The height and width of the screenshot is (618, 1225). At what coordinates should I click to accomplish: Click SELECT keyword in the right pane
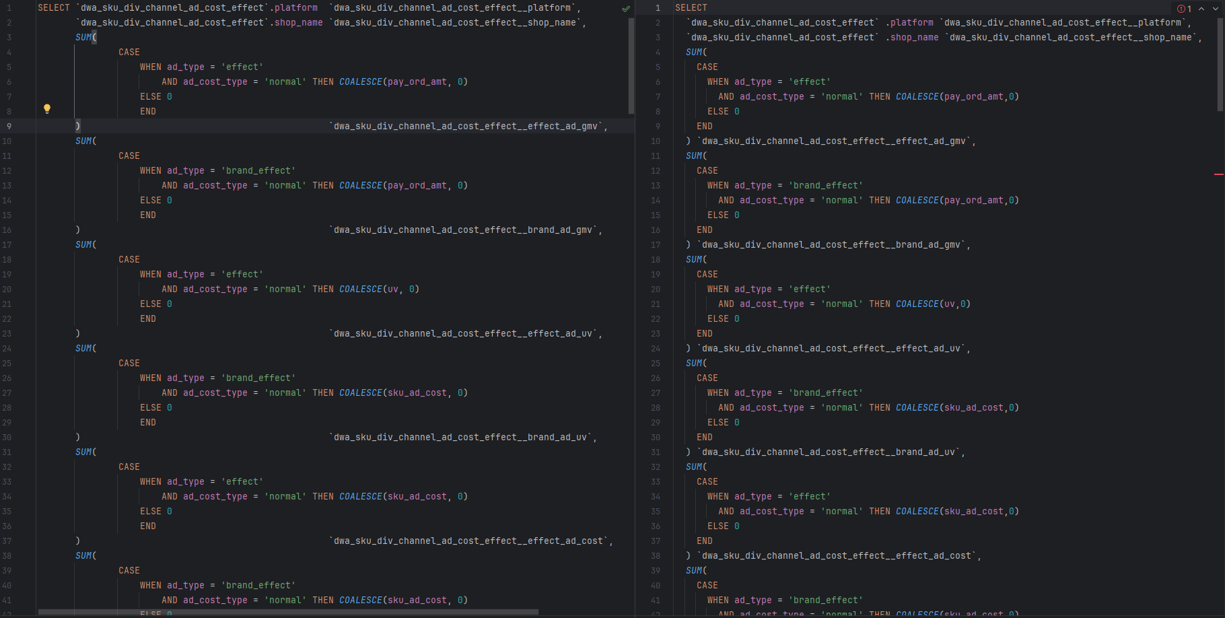(691, 7)
